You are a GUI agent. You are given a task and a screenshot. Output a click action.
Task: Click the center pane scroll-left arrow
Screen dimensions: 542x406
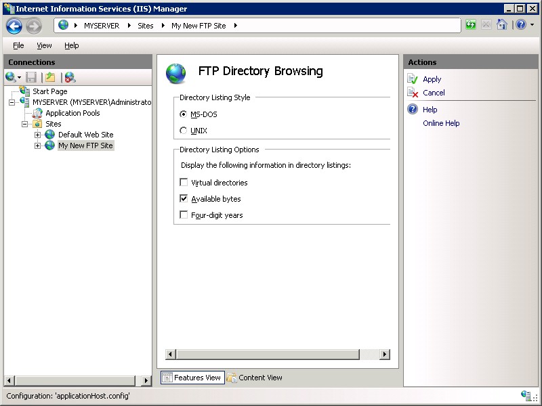[x=171, y=354]
